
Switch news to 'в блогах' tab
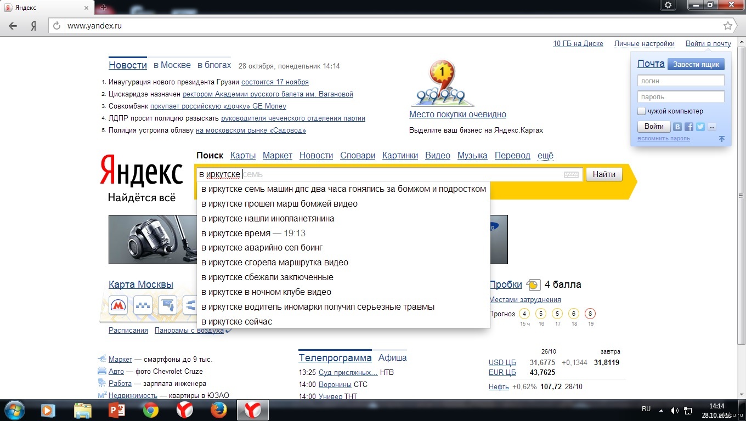[214, 65]
